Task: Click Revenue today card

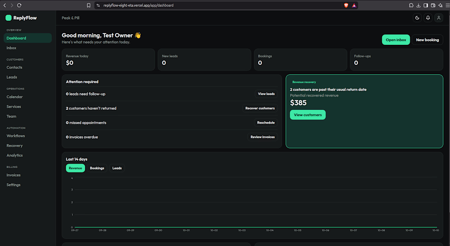Action: 108,60
